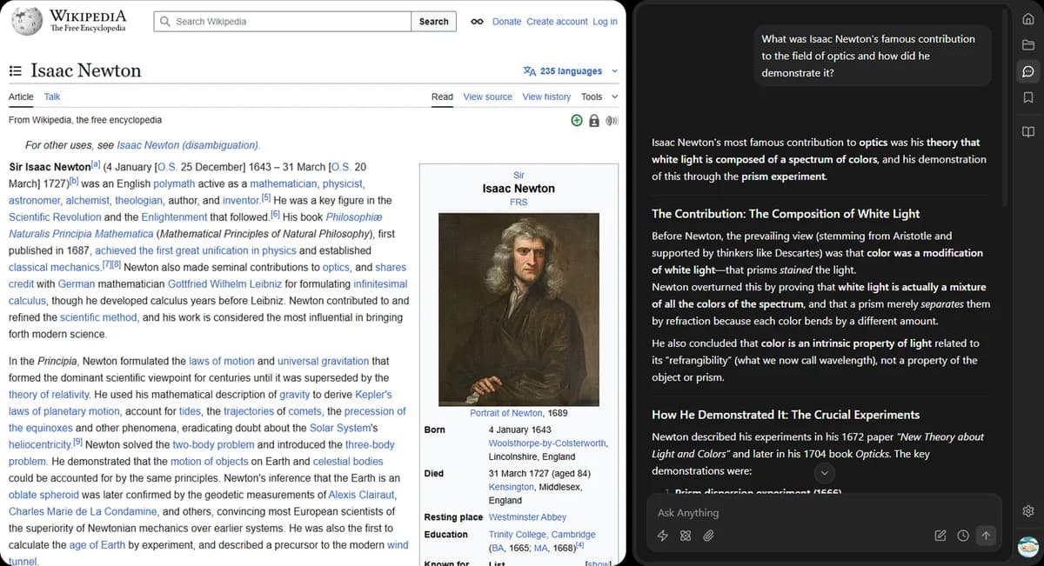Image resolution: width=1044 pixels, height=566 pixels.
Task: Select the sidebar chat bubble icon
Action: (1027, 71)
